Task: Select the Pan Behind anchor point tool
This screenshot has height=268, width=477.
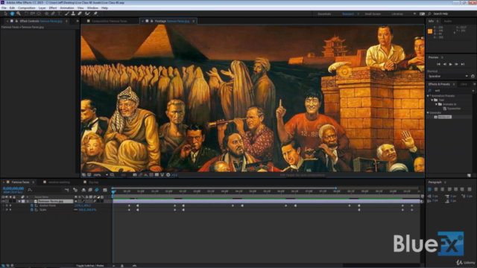Action: (x=39, y=13)
